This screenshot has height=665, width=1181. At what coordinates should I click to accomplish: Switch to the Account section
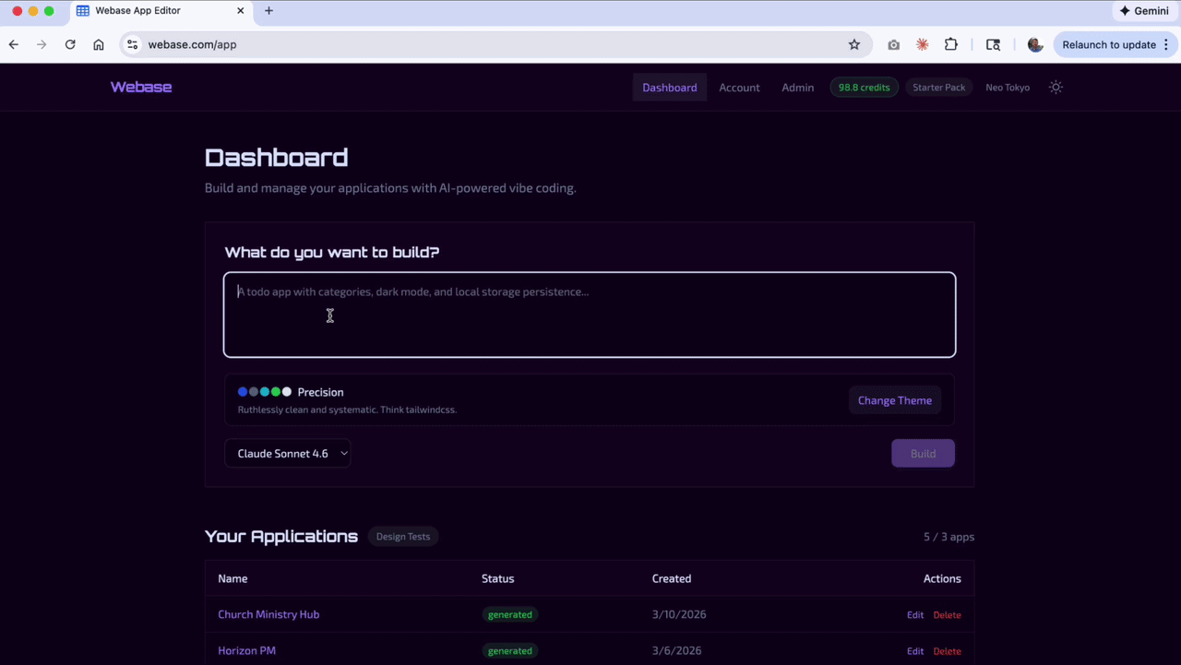pos(739,87)
